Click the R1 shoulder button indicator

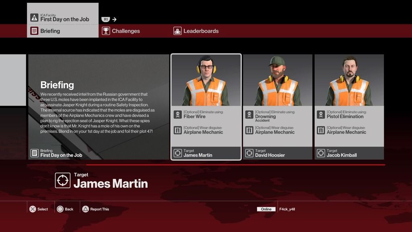pyautogui.click(x=106, y=19)
